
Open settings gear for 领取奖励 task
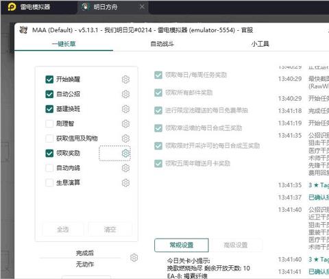(125, 153)
